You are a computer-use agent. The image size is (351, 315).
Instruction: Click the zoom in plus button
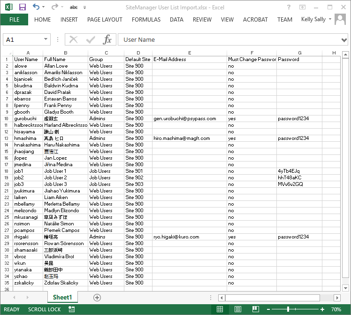(322, 309)
